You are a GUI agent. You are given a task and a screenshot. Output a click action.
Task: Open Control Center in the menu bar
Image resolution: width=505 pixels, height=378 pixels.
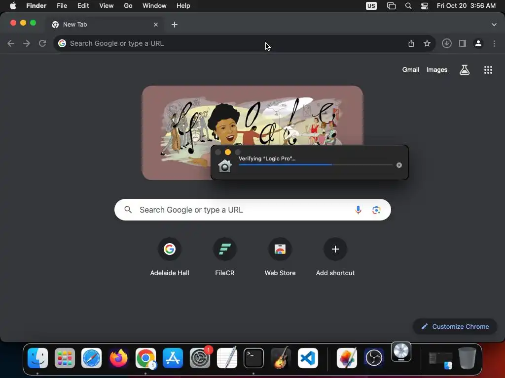click(x=425, y=6)
